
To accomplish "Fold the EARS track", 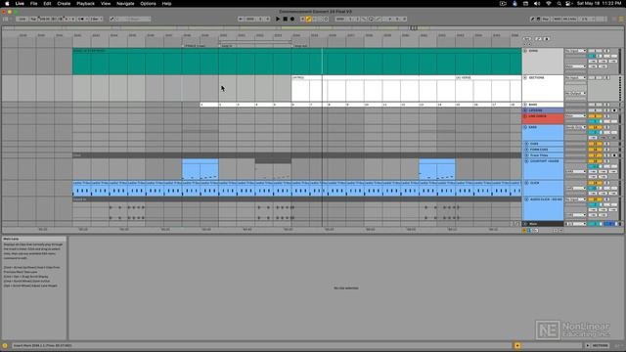I will [525, 127].
